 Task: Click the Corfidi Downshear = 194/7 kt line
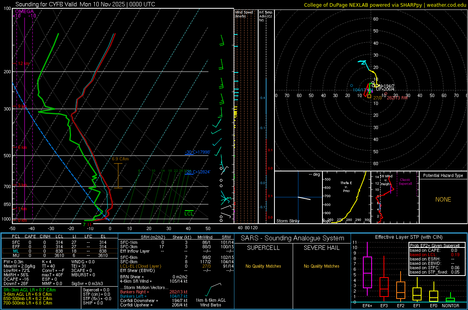coord(154,300)
